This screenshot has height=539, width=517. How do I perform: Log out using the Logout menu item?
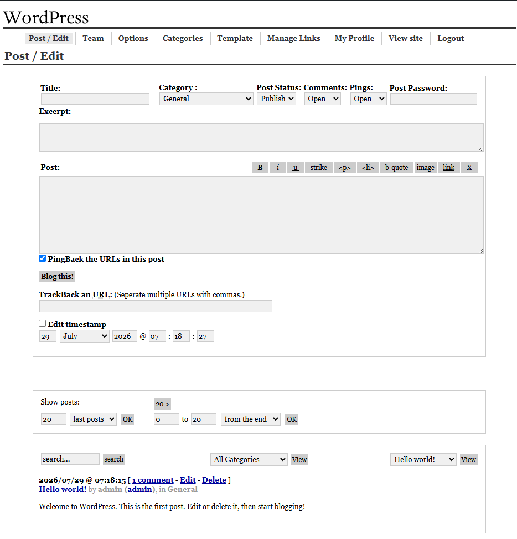click(451, 38)
